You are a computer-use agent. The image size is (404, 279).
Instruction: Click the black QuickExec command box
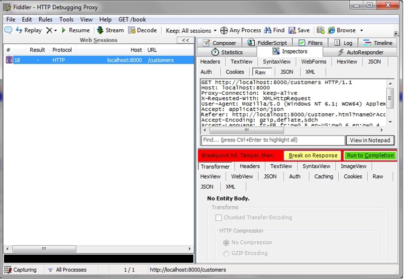(x=99, y=259)
